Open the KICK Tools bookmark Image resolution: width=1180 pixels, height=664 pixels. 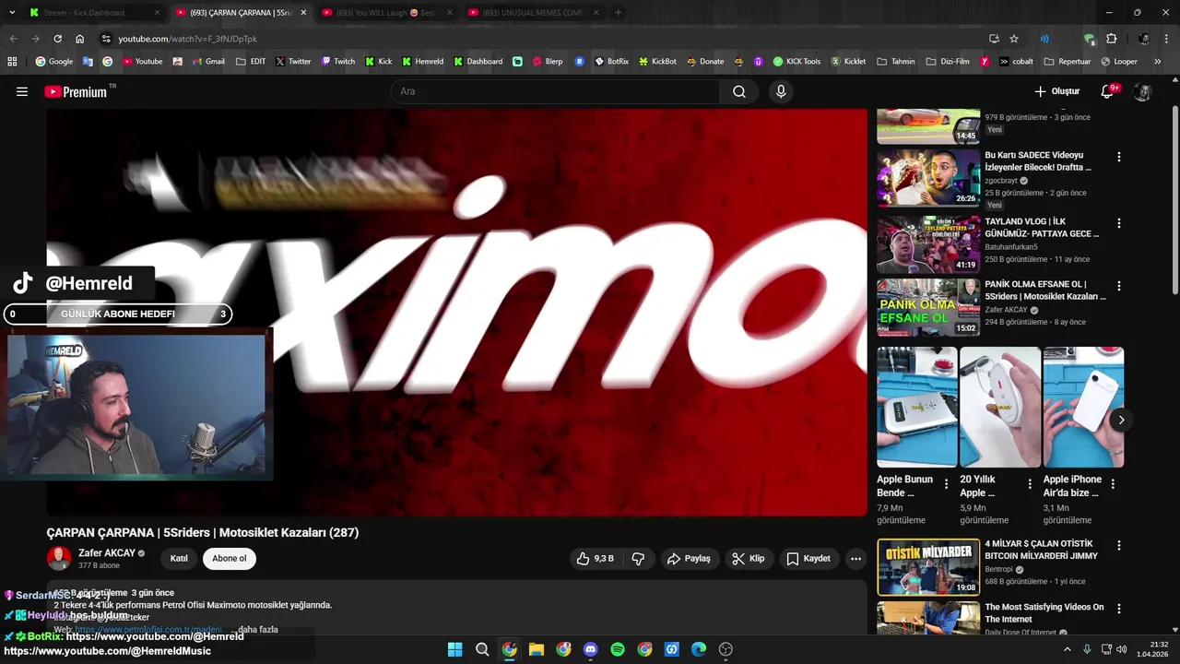pyautogui.click(x=796, y=62)
